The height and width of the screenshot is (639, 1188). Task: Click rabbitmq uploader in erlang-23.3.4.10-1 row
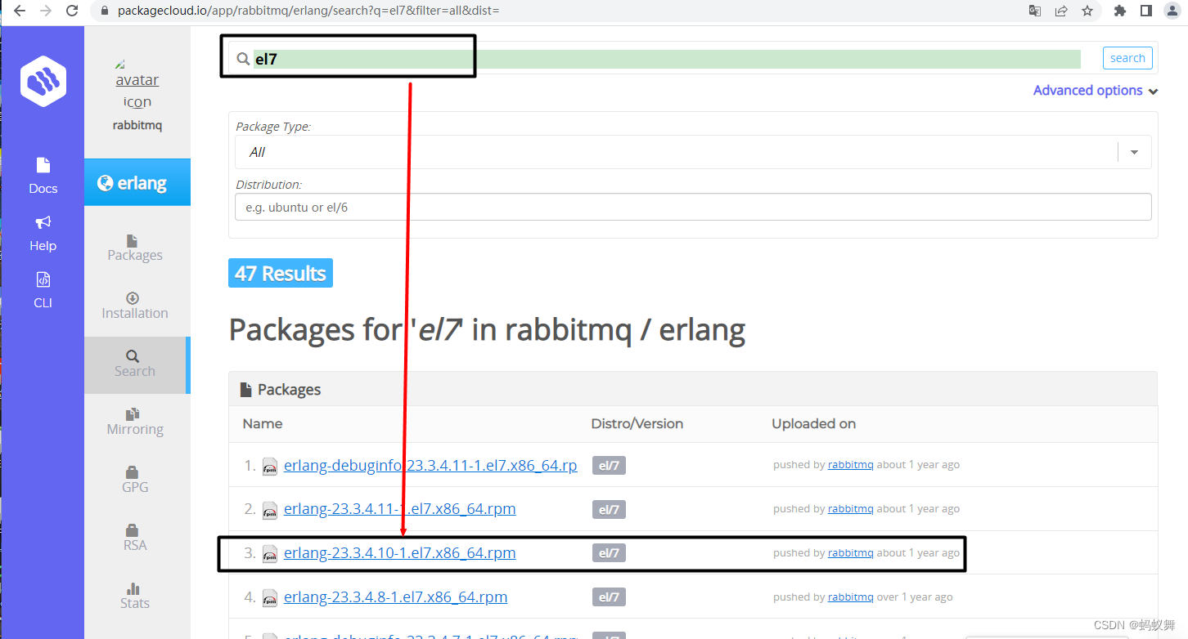[850, 553]
